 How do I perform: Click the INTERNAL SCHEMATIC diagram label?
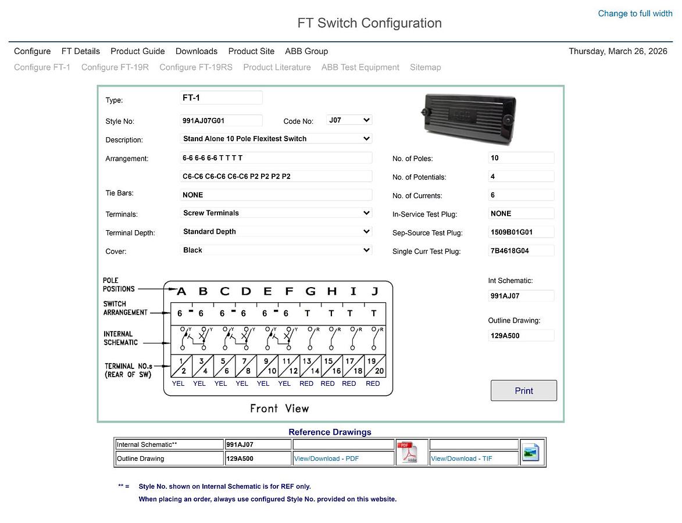click(120, 338)
